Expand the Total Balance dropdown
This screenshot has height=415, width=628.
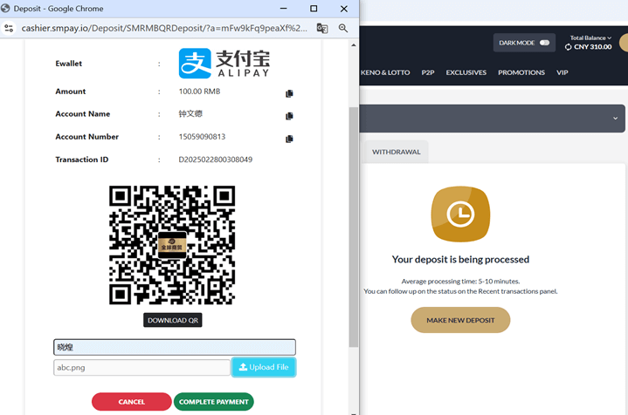click(590, 38)
